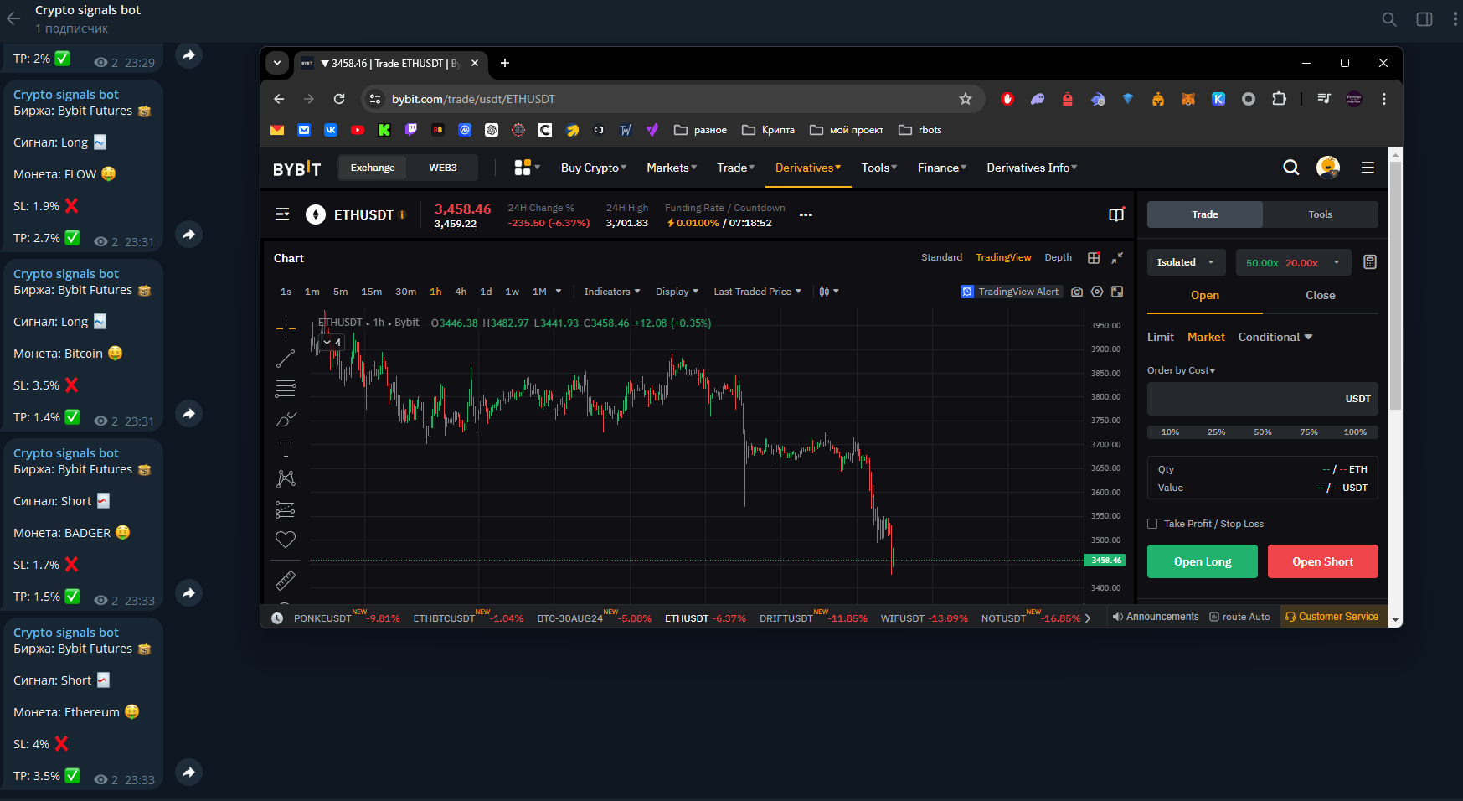Open the Markets menu
The image size is (1463, 801).
[x=672, y=168]
